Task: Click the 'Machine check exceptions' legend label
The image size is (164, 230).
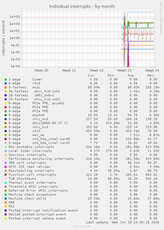Action: click(32, 195)
